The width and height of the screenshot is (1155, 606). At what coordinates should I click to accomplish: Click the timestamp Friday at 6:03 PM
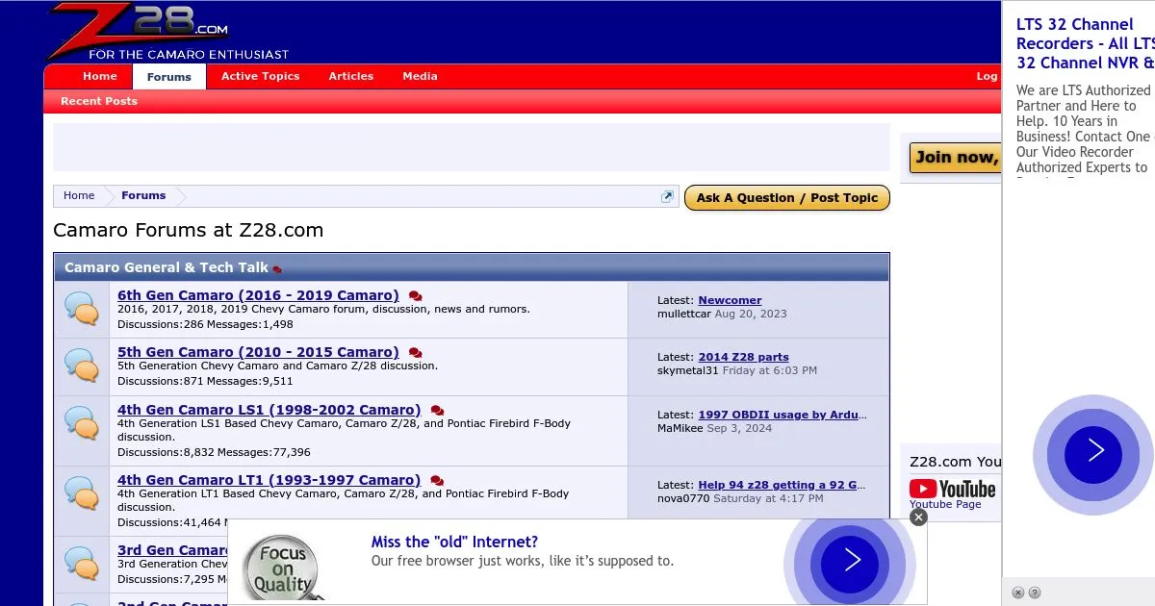[769, 370]
